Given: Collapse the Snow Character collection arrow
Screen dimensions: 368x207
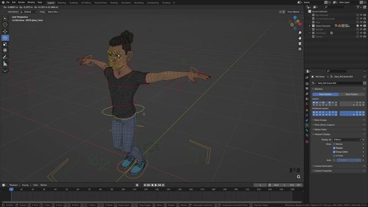Looking at the screenshot, I should click(x=310, y=26).
